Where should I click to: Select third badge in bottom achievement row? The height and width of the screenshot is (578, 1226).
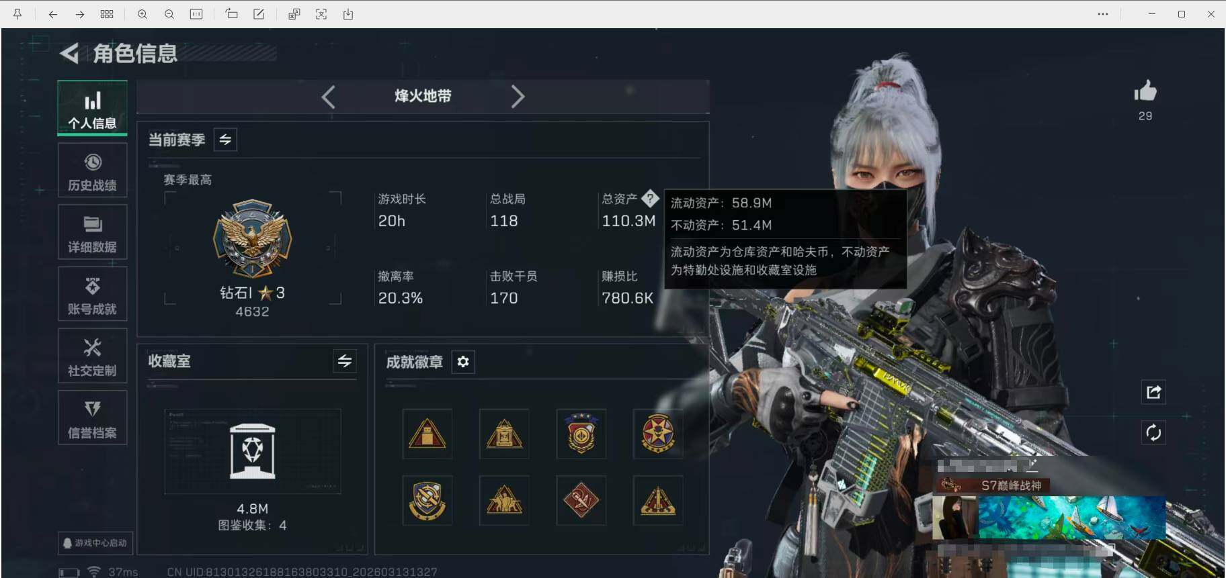pyautogui.click(x=581, y=501)
